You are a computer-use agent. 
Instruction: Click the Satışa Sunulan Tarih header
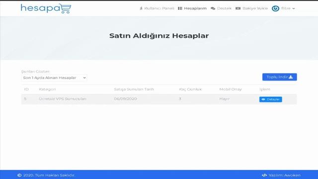pos(134,89)
